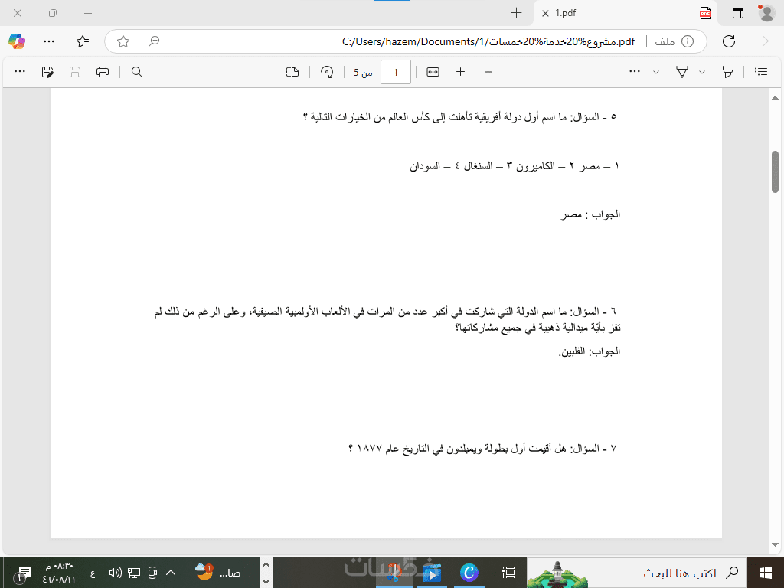
Task: Open the notification center
Action: pos(22,573)
